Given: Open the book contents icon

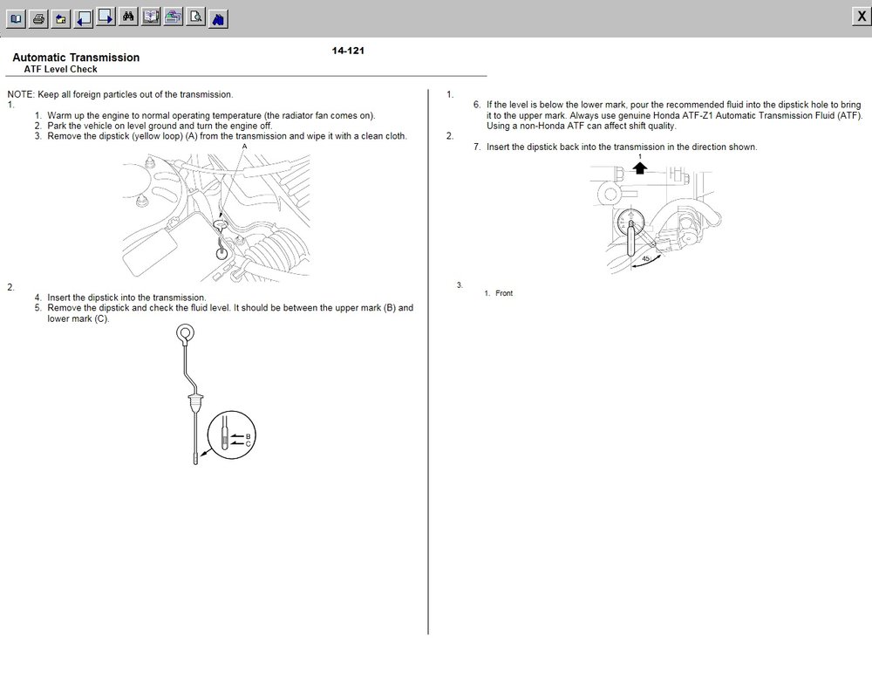Looking at the screenshot, I should click(x=16, y=19).
